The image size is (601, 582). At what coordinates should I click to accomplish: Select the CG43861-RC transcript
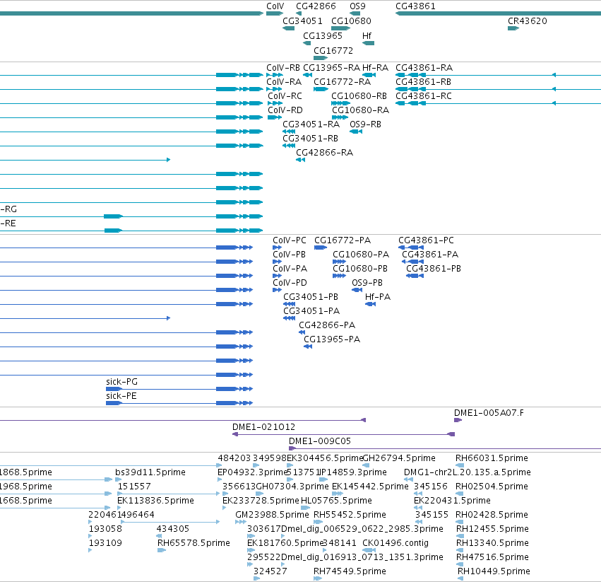click(498, 103)
